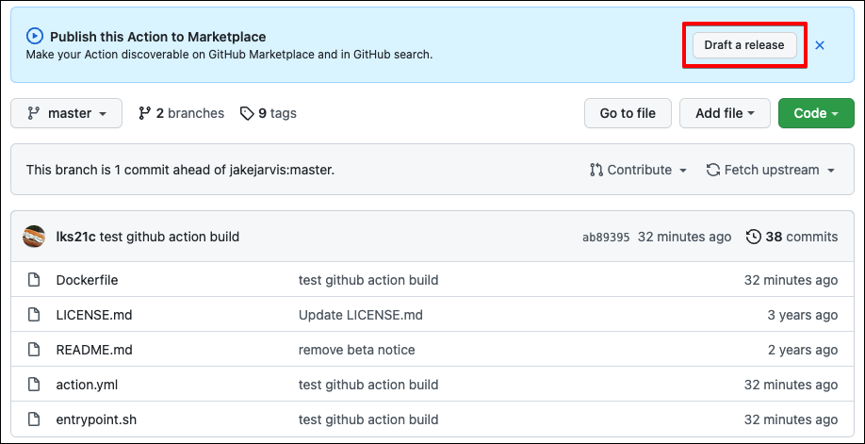Open the action.yml row commit message

point(368,385)
